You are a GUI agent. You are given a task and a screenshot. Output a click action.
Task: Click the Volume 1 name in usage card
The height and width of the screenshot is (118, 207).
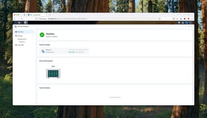(49, 50)
